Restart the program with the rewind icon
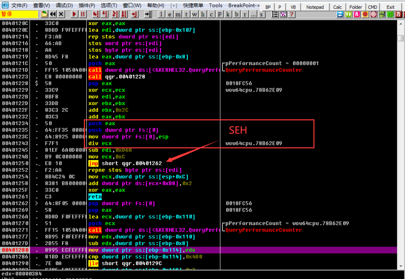 [53, 14]
